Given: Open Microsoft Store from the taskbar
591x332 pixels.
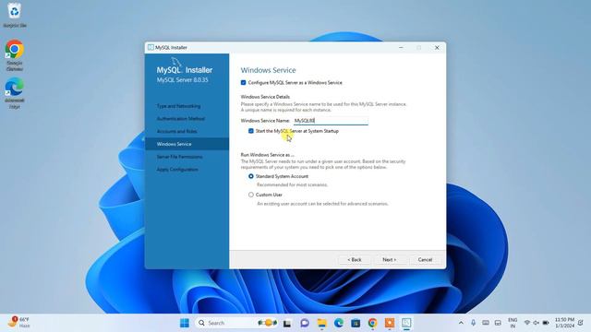Looking at the screenshot, I should click(356, 323).
